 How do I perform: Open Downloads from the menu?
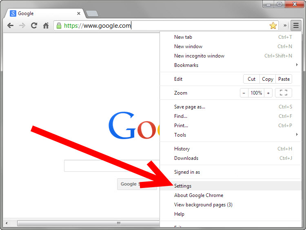(x=231, y=158)
